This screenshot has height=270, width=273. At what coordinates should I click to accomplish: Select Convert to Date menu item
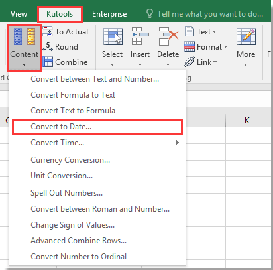[x=97, y=127]
